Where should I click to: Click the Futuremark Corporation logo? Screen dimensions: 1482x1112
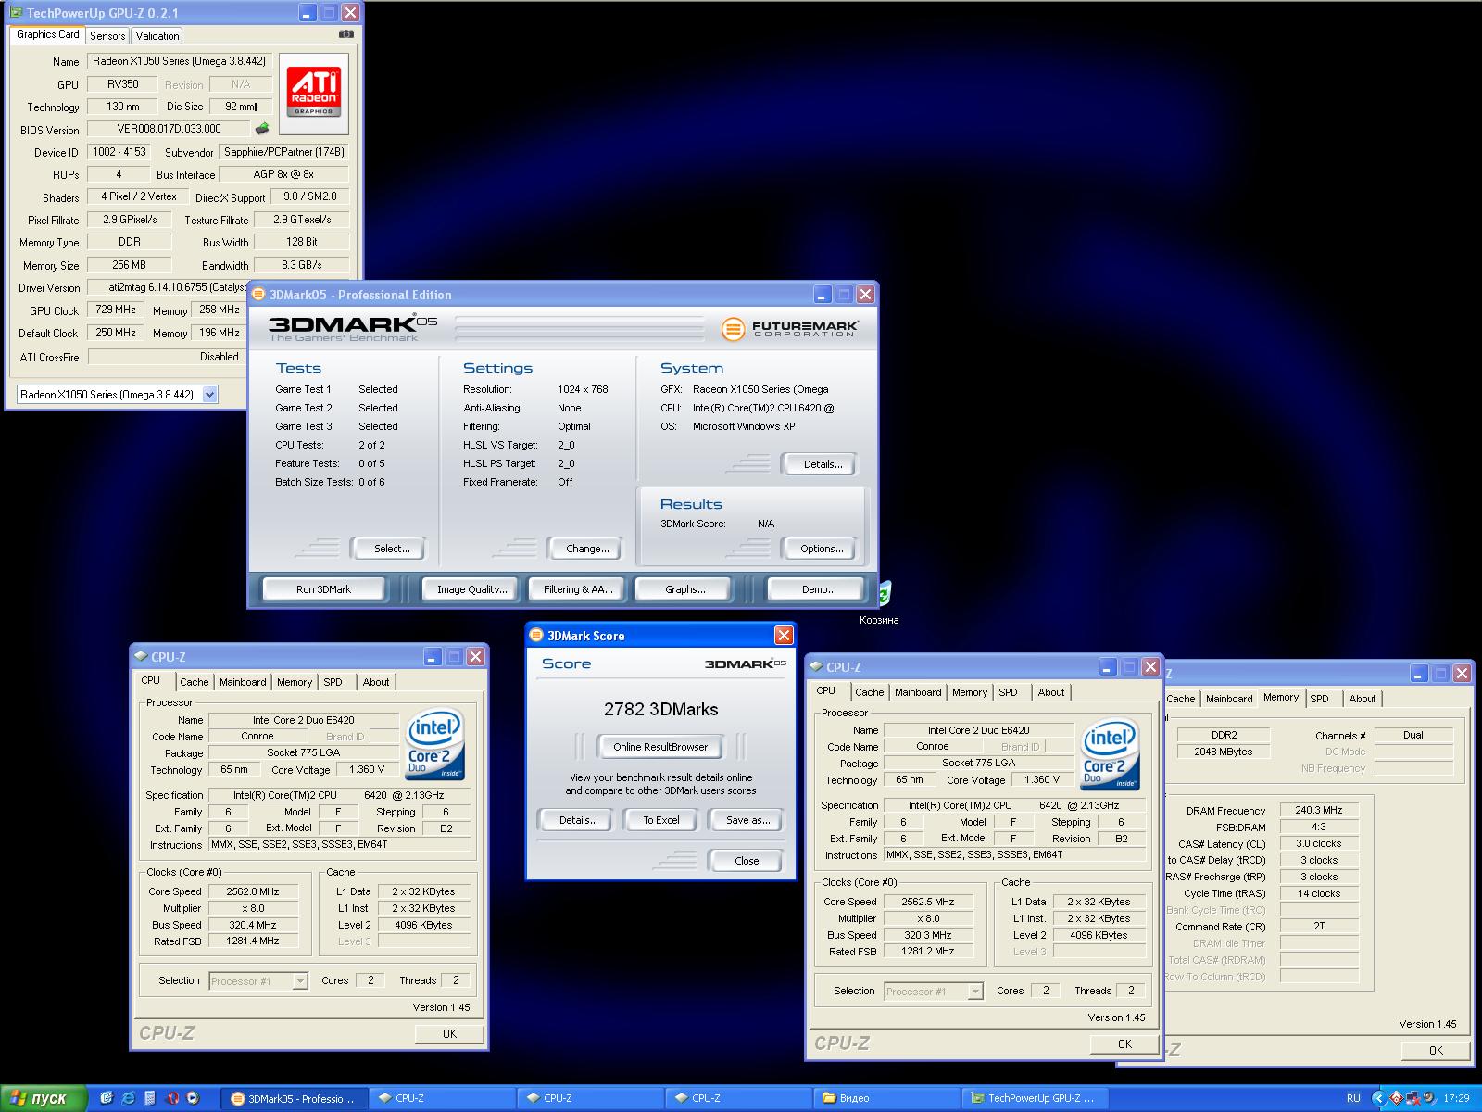789,328
